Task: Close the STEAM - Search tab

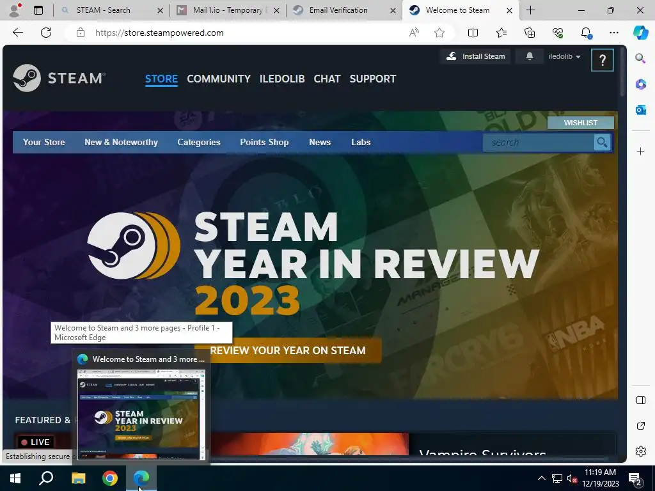Action: 160,10
